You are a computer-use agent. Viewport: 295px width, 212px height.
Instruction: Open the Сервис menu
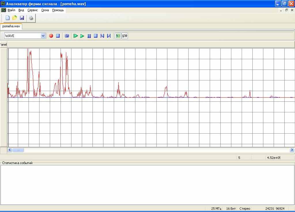point(33,10)
